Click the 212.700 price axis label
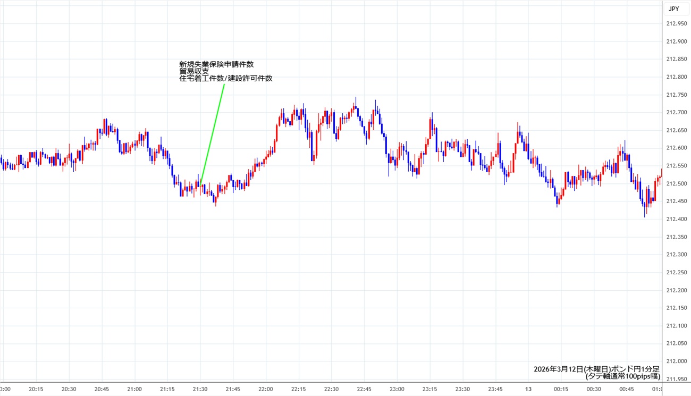The width and height of the screenshot is (691, 396). click(x=676, y=112)
